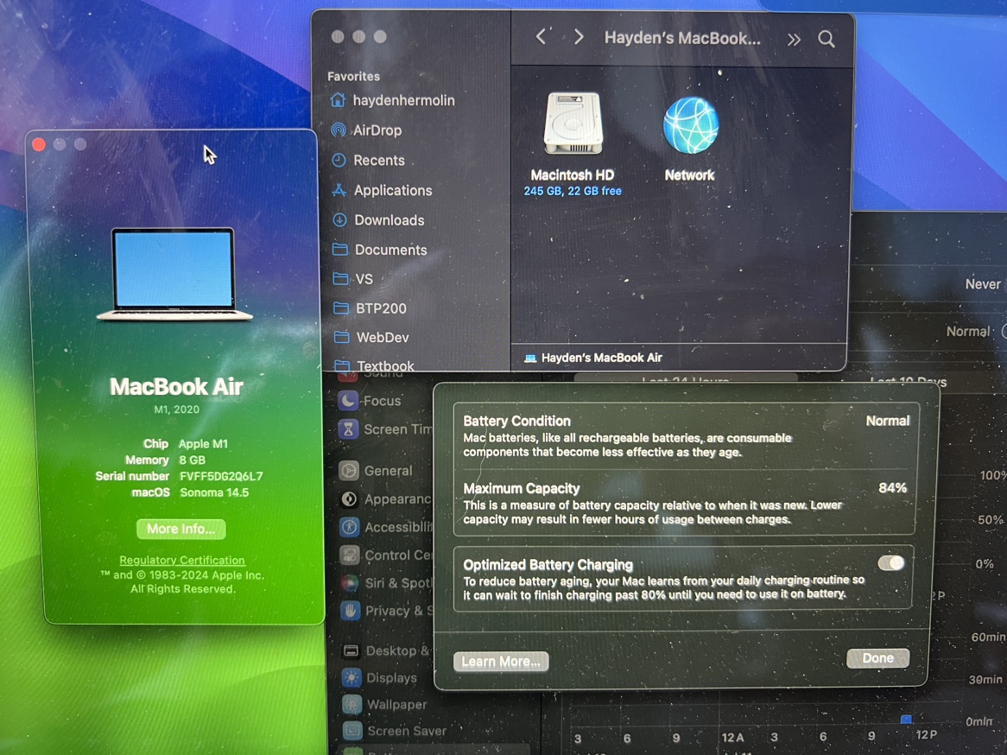Select the Network globe icon
The width and height of the screenshot is (1007, 755).
[x=690, y=125]
